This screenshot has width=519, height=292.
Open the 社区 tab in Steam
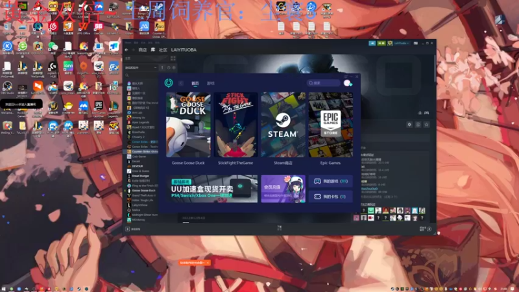pos(163,50)
